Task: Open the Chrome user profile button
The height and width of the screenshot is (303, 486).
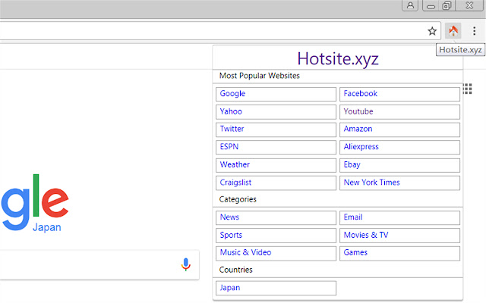Action: tap(410, 5)
